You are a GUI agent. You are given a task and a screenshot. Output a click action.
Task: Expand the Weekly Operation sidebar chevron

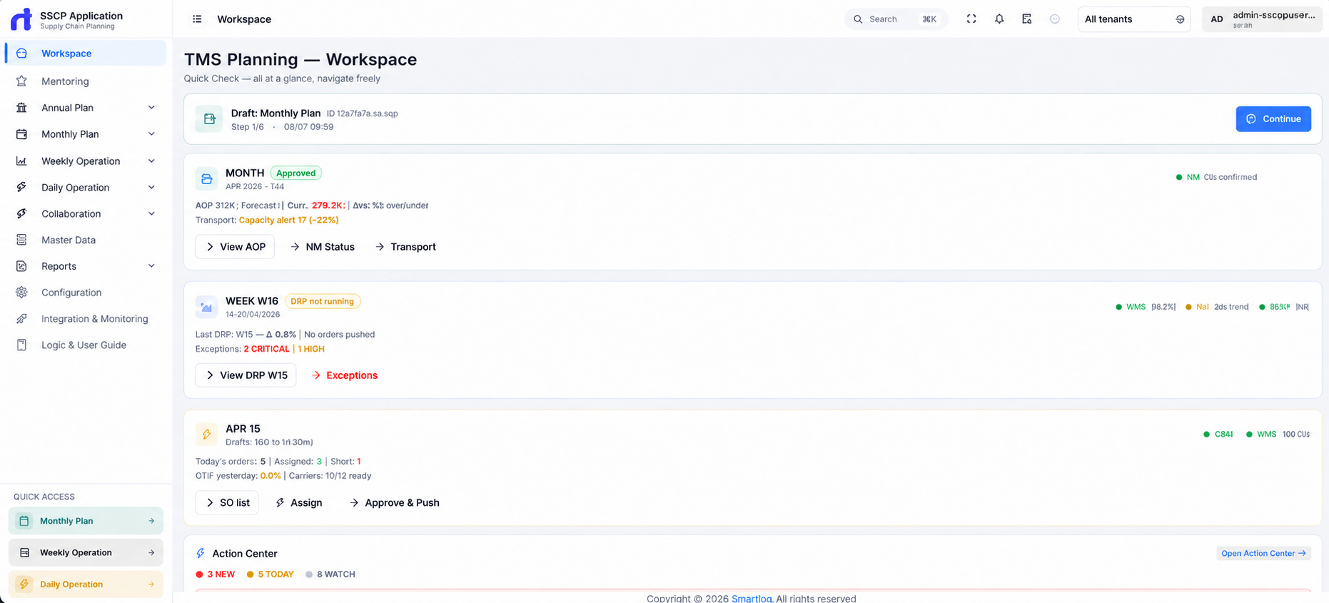point(151,161)
